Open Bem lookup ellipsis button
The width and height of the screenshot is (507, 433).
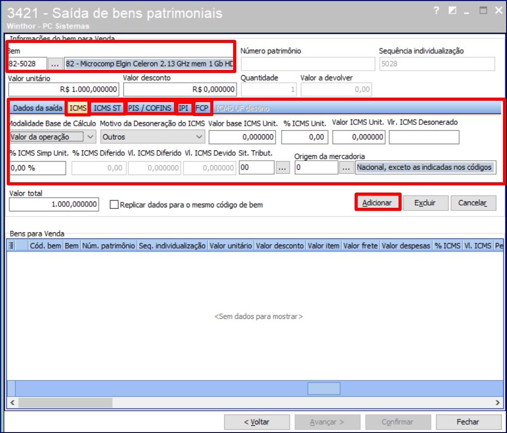tap(55, 64)
